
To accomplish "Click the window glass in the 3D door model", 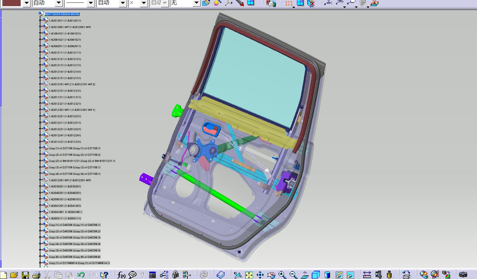I will [x=256, y=77].
